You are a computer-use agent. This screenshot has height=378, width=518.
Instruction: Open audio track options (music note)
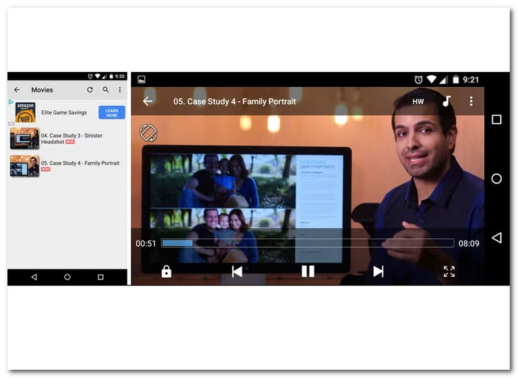(446, 101)
